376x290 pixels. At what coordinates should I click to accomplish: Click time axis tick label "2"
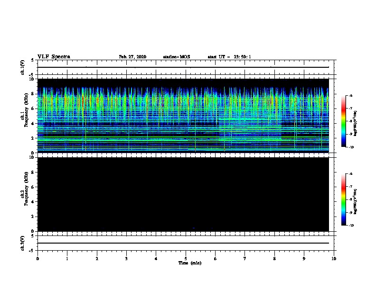coord(97,259)
